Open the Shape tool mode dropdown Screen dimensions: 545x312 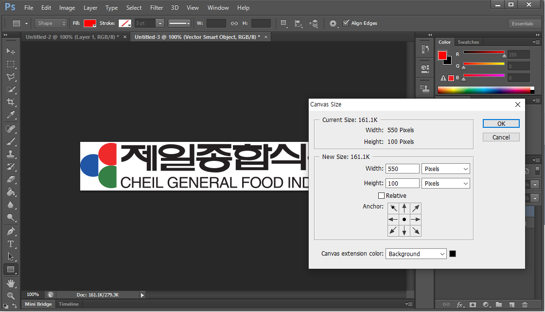[51, 23]
